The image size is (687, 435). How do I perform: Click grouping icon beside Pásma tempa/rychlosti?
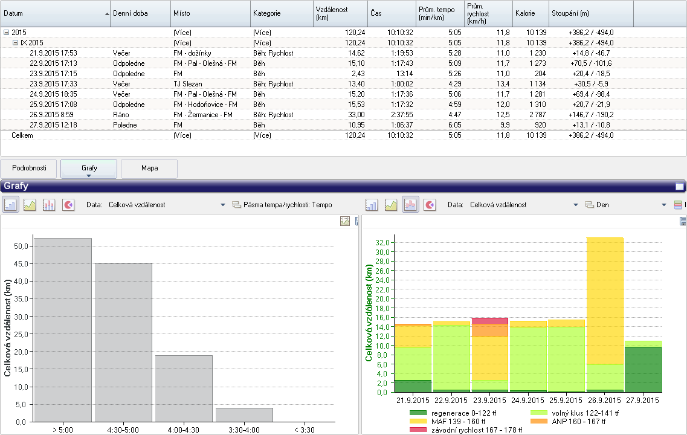237,205
